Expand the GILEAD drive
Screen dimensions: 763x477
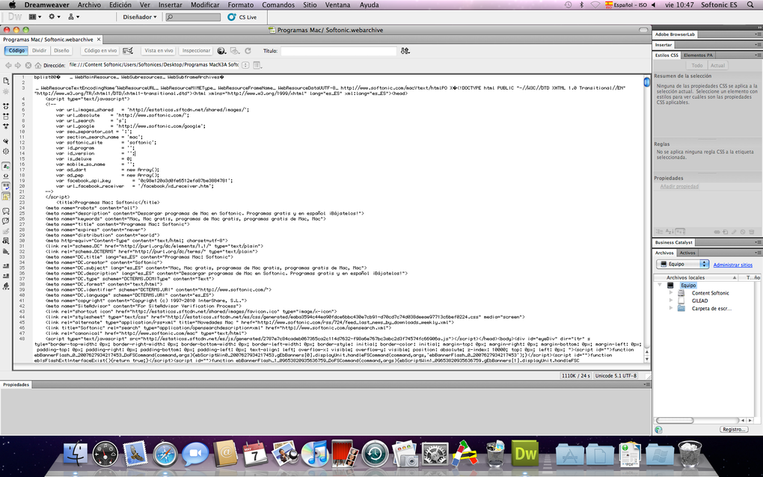pyautogui.click(x=670, y=301)
